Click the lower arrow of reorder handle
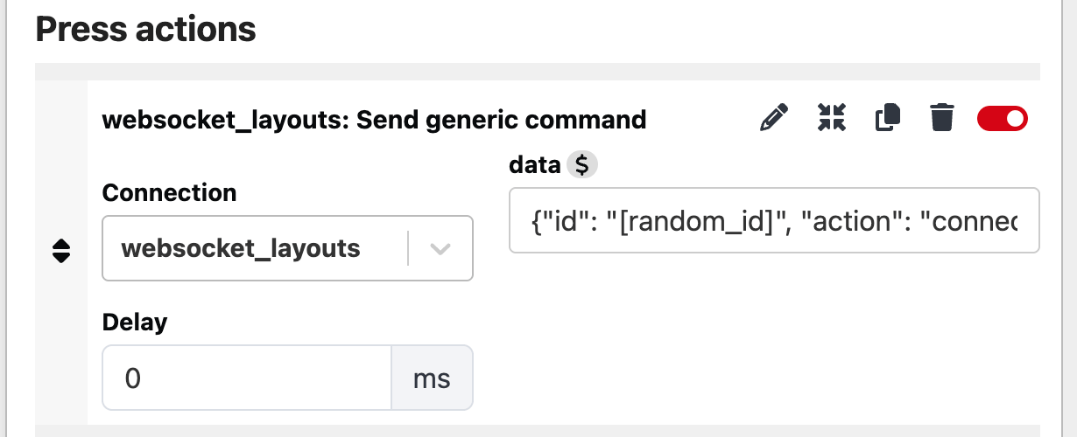Screen dimensions: 1077x437 click(x=60, y=258)
